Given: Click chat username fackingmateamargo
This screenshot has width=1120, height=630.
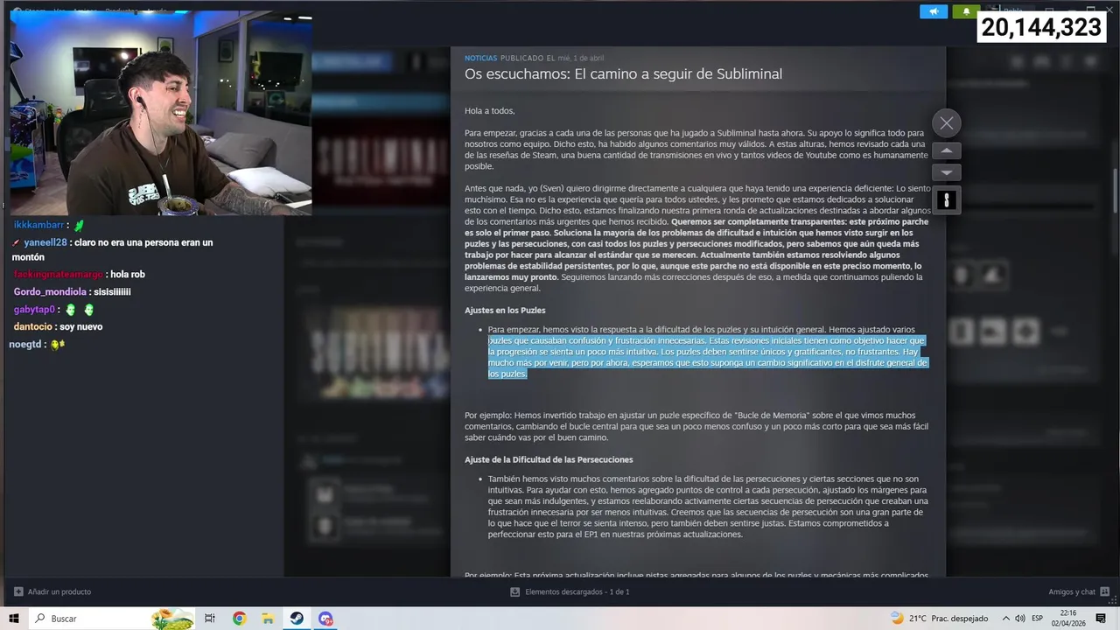Looking at the screenshot, I should click(x=58, y=274).
